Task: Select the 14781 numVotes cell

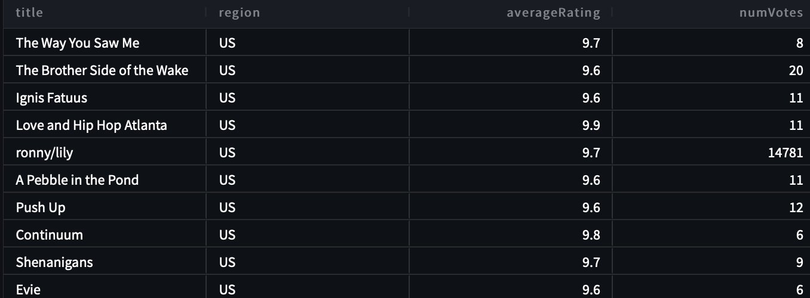Action: (711, 153)
